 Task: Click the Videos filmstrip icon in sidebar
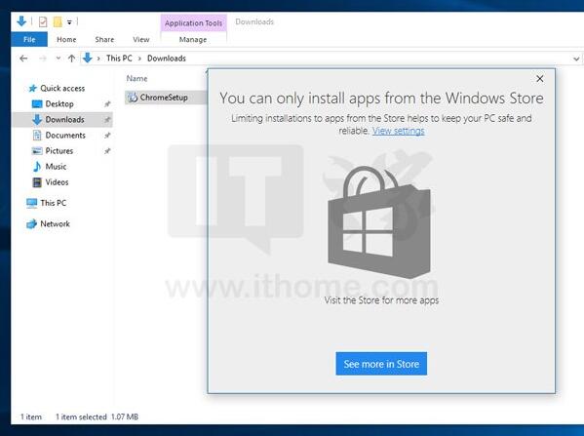37,182
